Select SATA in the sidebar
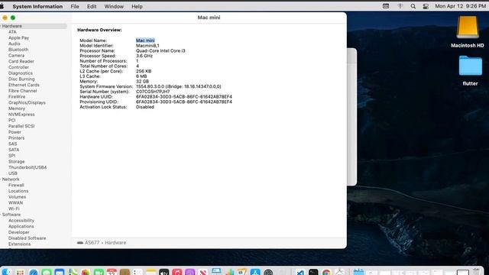This screenshot has height=275, width=489. tap(14, 150)
